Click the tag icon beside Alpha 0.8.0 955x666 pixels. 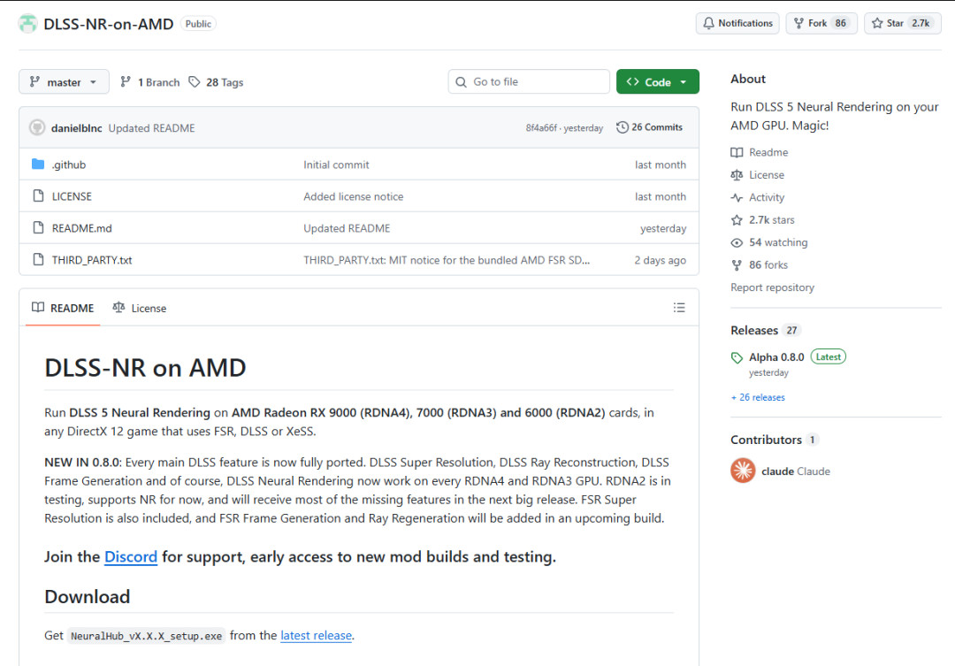pos(737,357)
